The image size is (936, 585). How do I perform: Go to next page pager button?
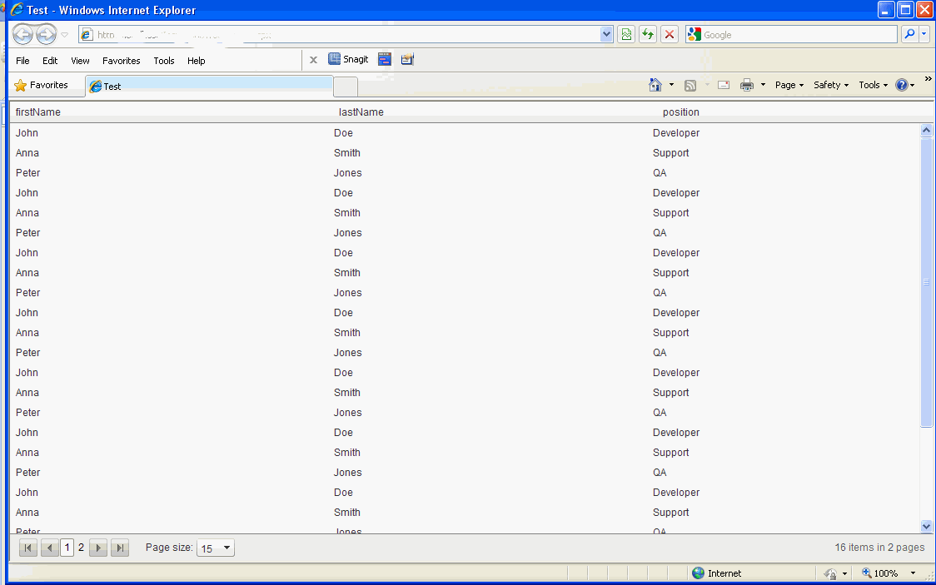pos(98,548)
